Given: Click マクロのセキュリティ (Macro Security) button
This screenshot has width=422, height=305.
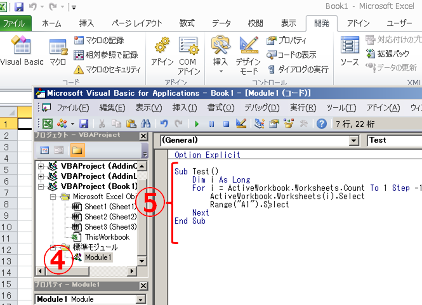Looking at the screenshot, I should tap(107, 69).
